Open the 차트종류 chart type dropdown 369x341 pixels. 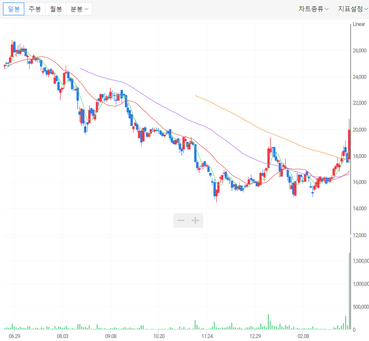point(314,9)
